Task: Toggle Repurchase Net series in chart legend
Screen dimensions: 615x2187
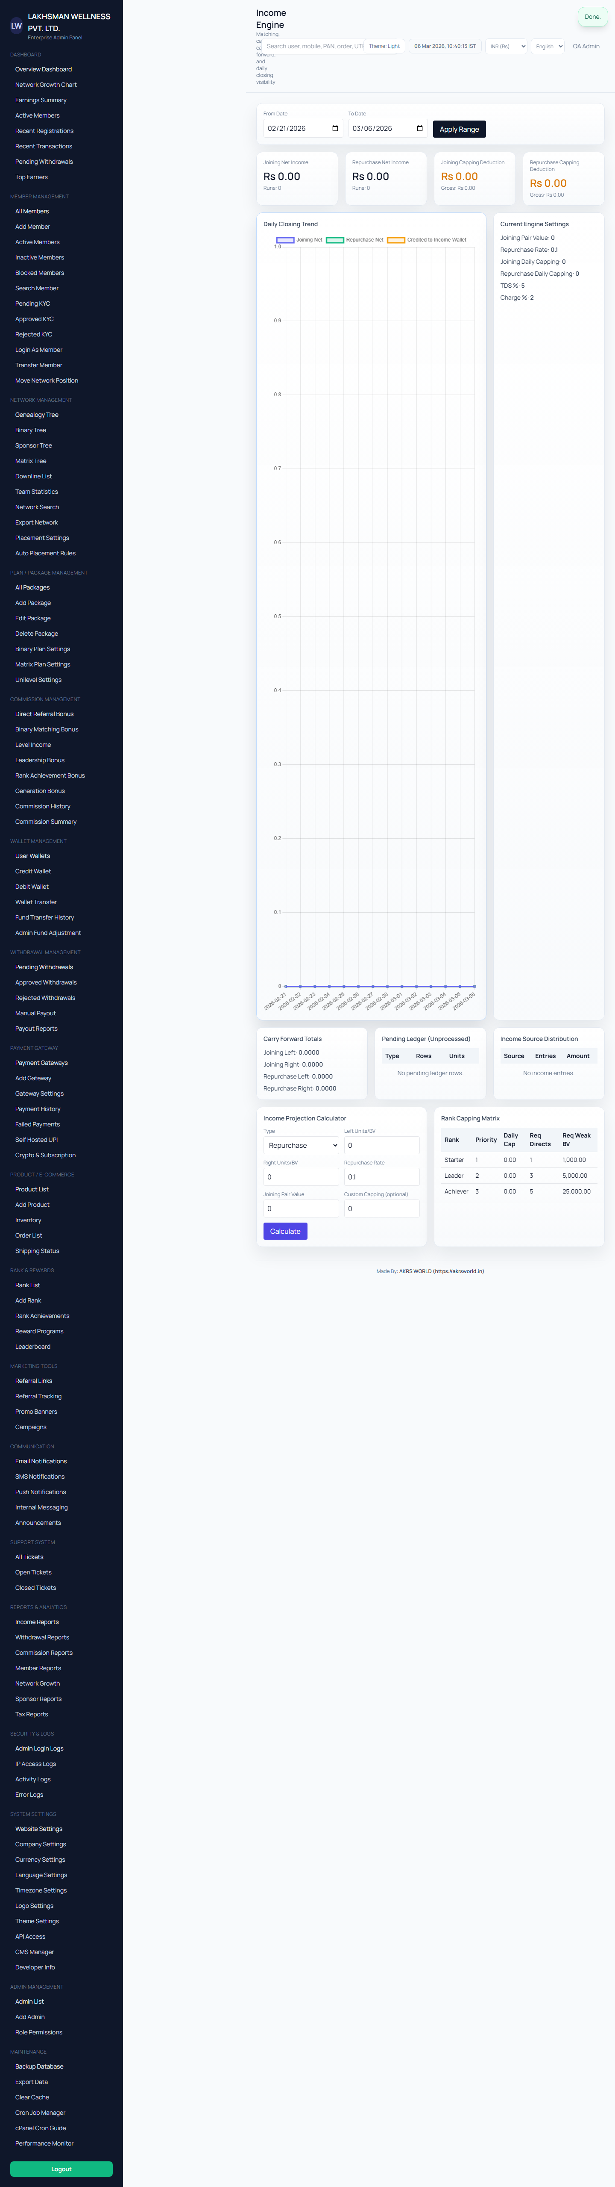Action: coord(354,240)
